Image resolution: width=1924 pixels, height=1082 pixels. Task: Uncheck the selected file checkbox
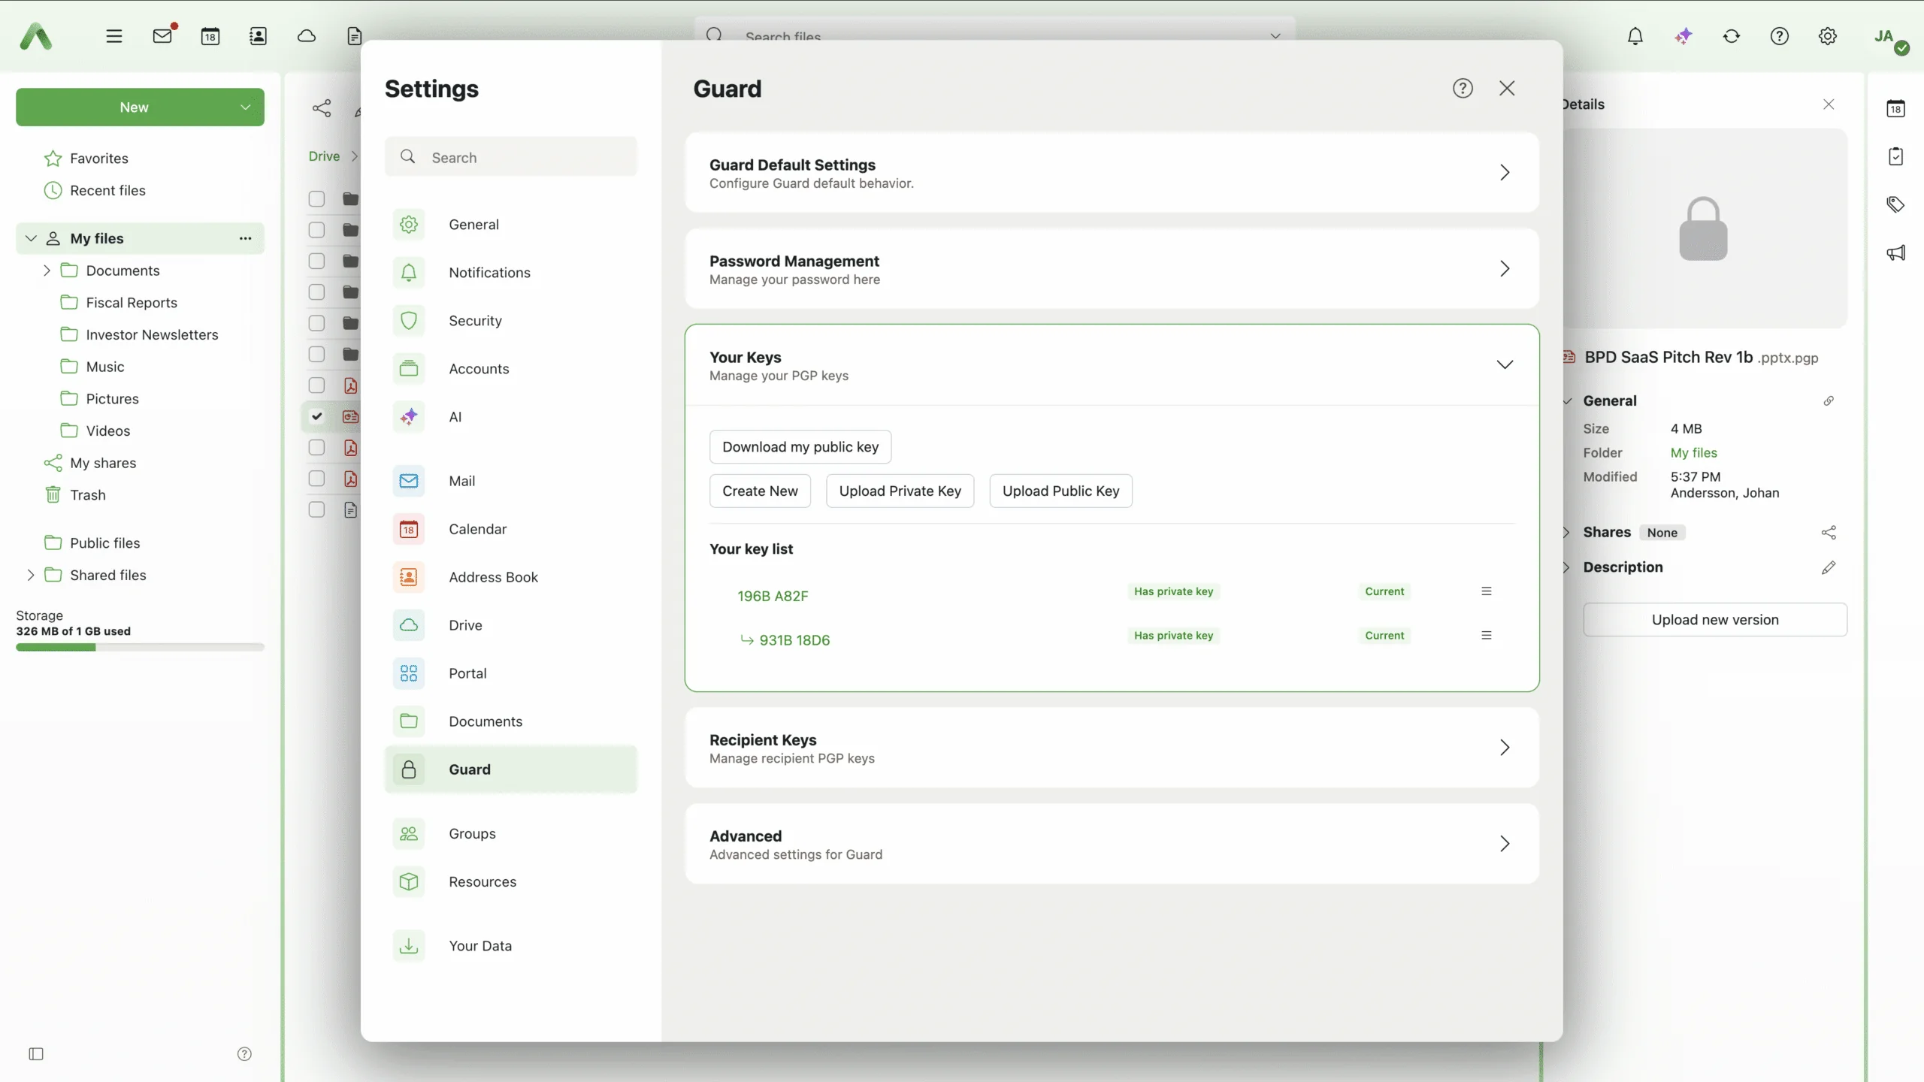[x=316, y=416]
